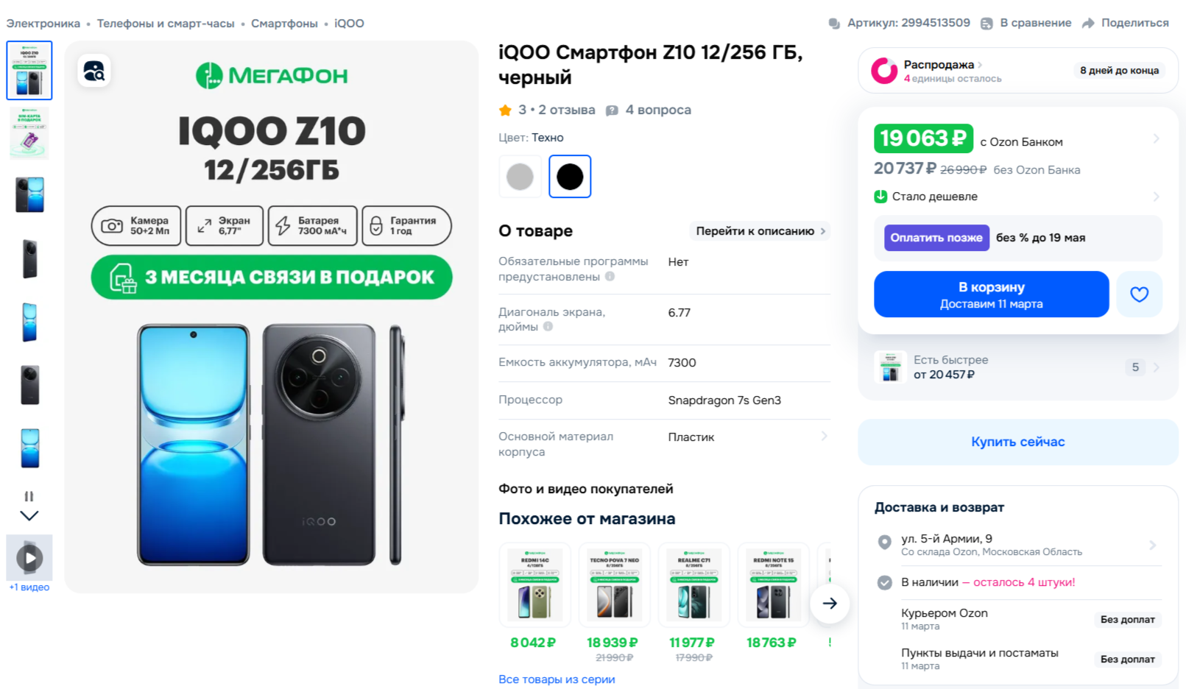The width and height of the screenshot is (1186, 689).
Task: Add product to favorites with heart icon
Action: 1139,294
